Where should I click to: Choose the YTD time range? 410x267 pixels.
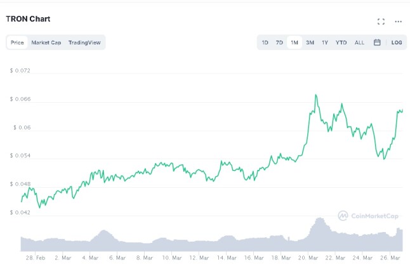point(341,42)
